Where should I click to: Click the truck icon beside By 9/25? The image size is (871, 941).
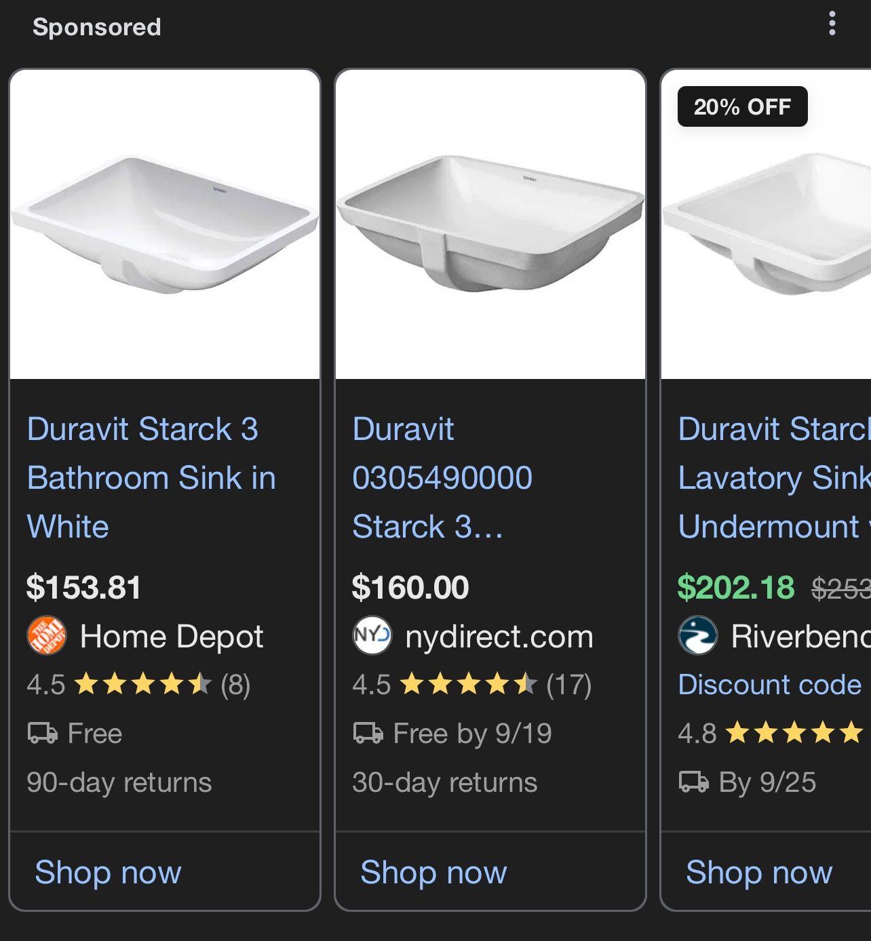tap(694, 782)
